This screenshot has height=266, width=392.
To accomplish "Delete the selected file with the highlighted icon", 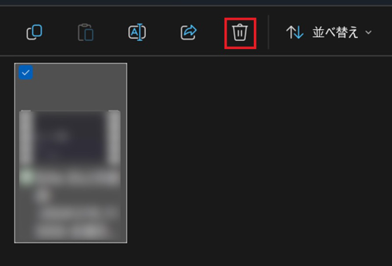I will (x=240, y=32).
